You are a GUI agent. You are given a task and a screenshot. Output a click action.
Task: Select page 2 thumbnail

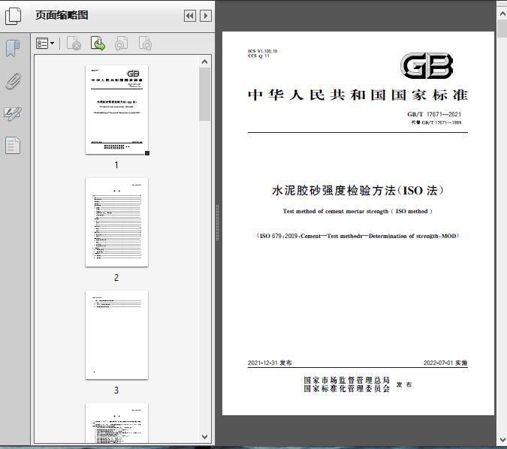pos(116,222)
